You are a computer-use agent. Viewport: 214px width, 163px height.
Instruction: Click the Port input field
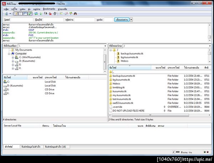(108, 20)
